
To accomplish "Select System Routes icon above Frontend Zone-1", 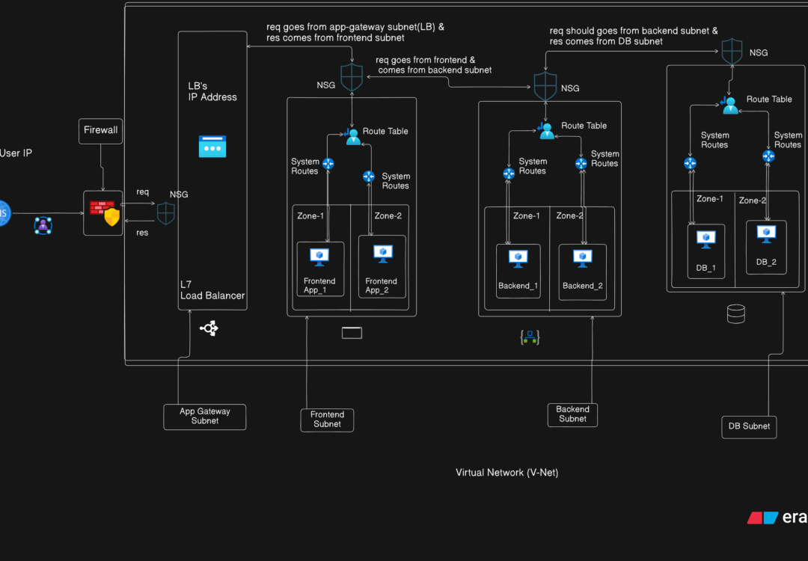I will click(x=328, y=164).
